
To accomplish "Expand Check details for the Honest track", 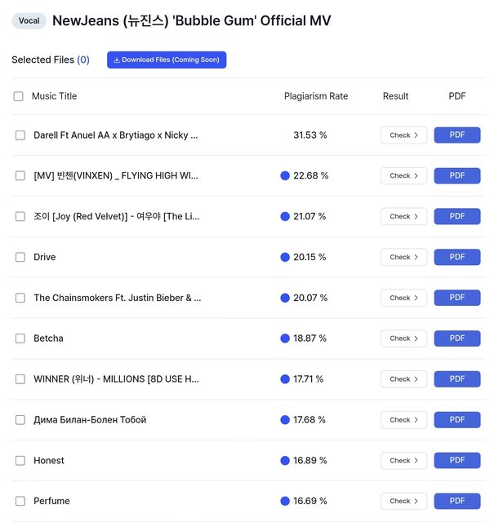I will point(403,461).
